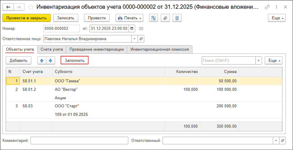
Task: Click the forward navigation arrow
Action: [x=19, y=7]
